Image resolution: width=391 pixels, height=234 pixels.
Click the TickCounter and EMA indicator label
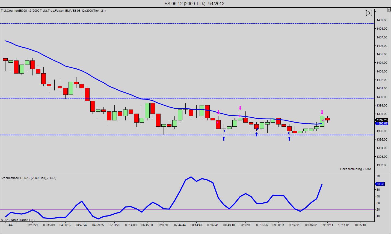(x=53, y=11)
